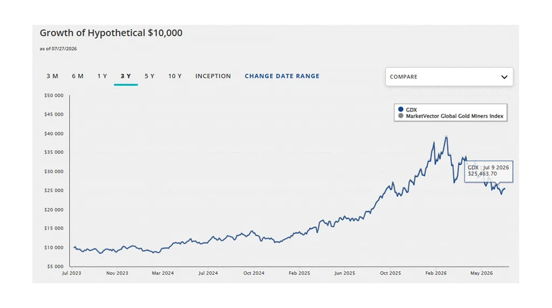Click the Oct 2025 x-axis label
This screenshot has width=552, height=308.
click(390, 273)
